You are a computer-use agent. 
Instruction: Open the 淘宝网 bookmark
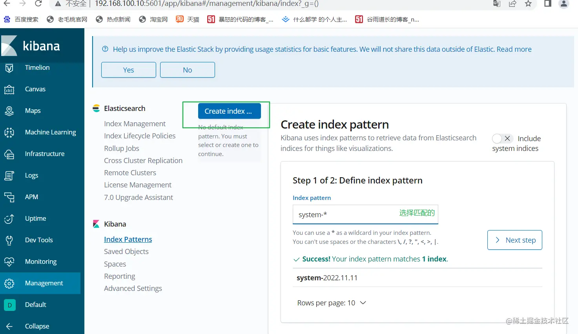pos(153,19)
